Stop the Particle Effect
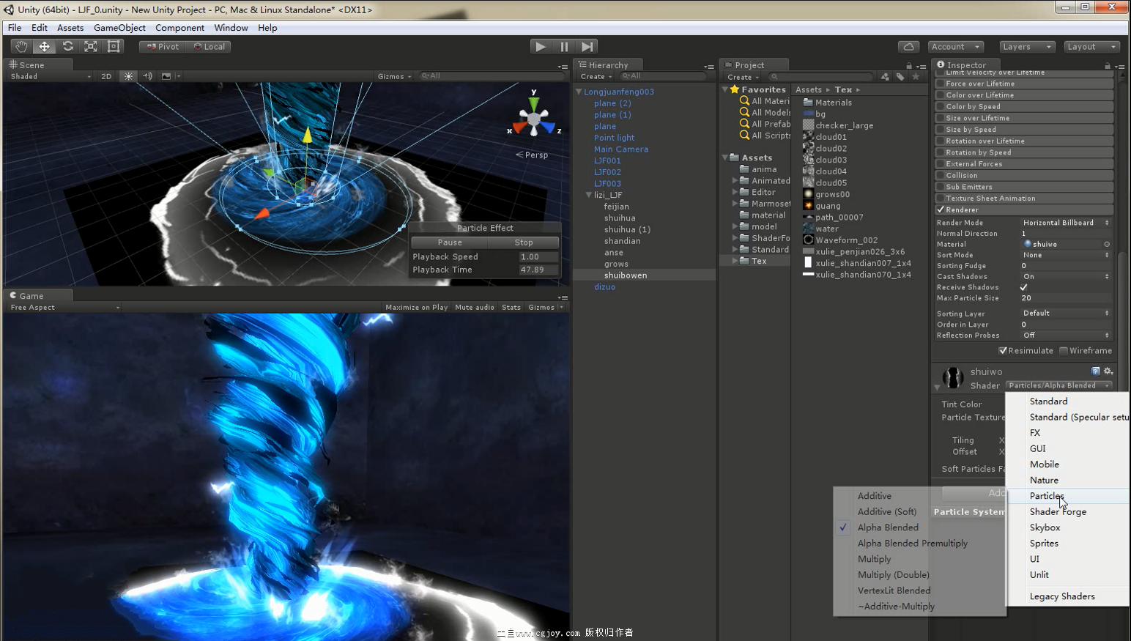 (x=524, y=242)
